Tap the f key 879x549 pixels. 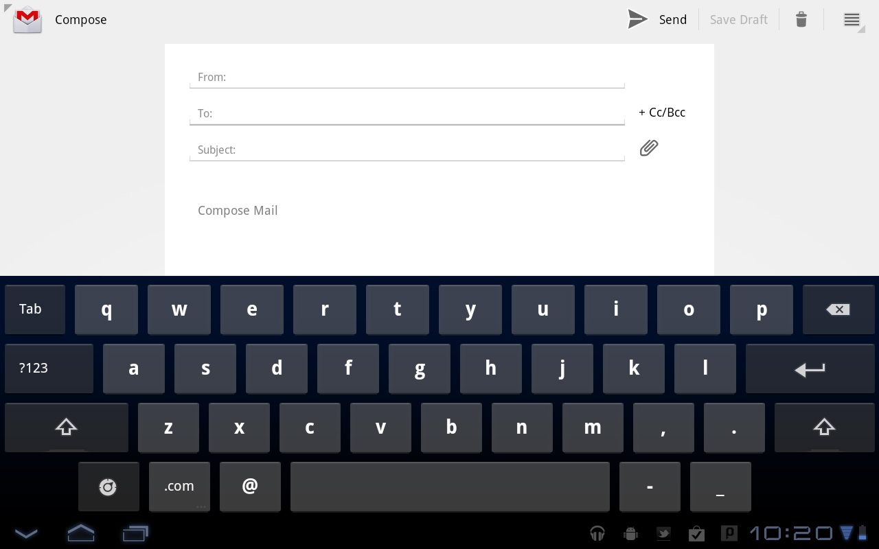click(348, 369)
